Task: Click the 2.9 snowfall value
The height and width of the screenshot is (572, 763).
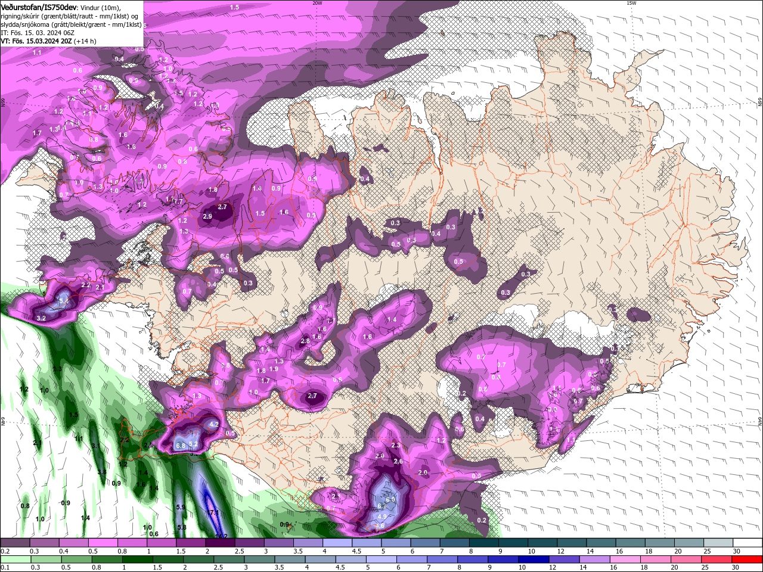Action: coord(207,216)
